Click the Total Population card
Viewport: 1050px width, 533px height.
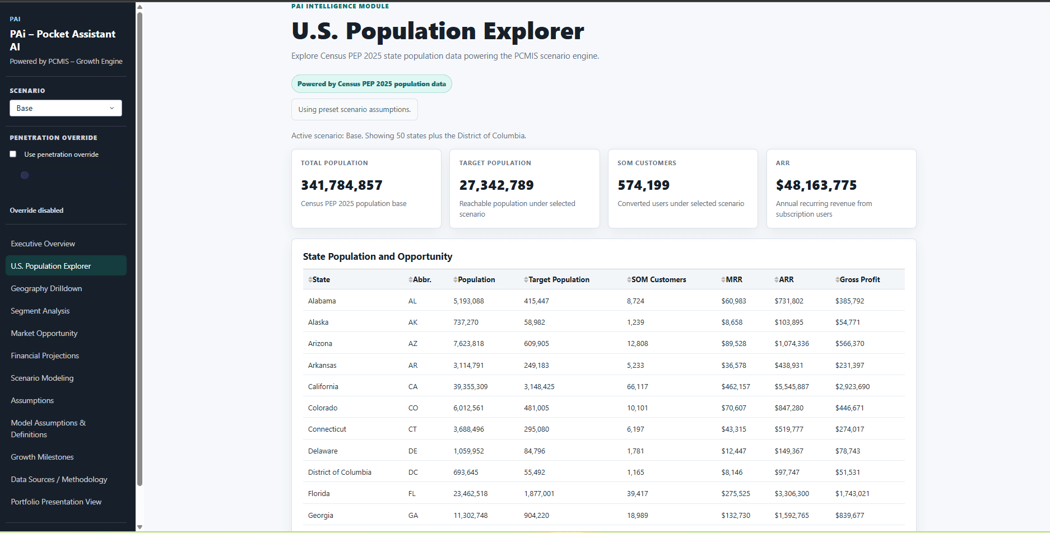pyautogui.click(x=366, y=189)
